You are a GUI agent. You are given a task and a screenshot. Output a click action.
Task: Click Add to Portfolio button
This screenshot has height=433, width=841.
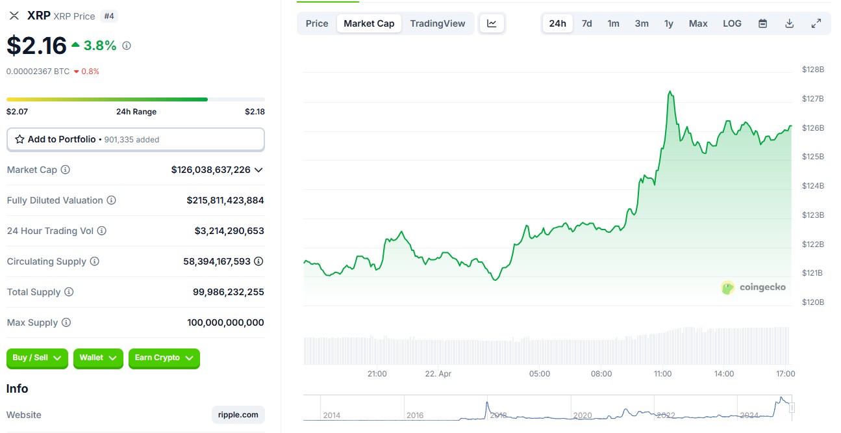tap(135, 139)
